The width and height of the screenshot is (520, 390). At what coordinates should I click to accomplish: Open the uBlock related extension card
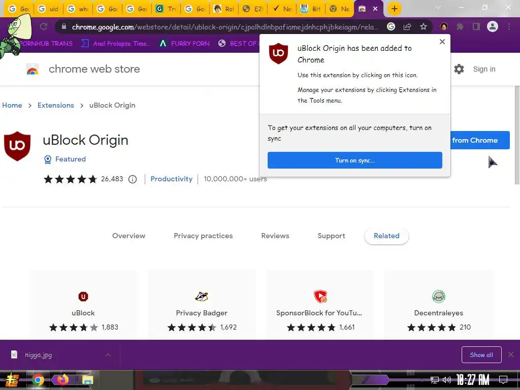click(83, 306)
